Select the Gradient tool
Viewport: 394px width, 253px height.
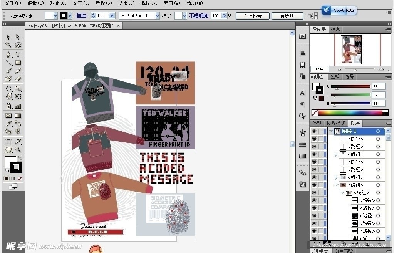click(x=18, y=116)
